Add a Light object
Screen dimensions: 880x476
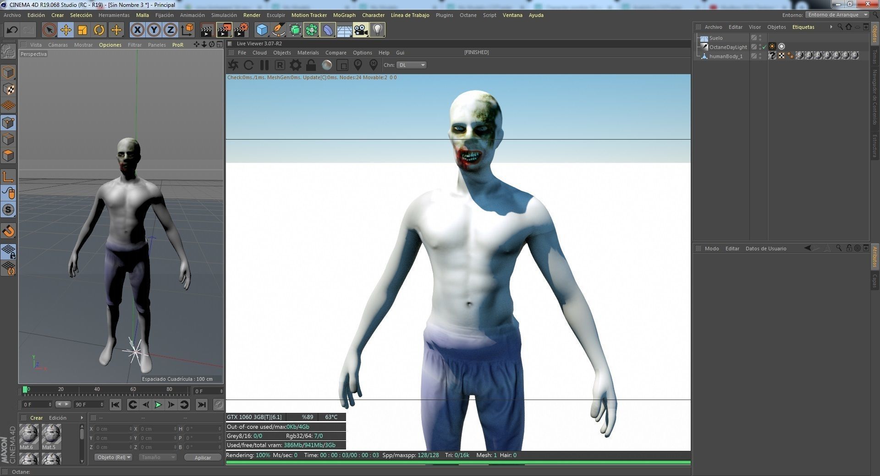tap(377, 30)
